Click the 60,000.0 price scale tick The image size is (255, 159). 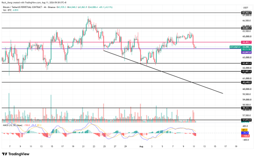pos(247,89)
